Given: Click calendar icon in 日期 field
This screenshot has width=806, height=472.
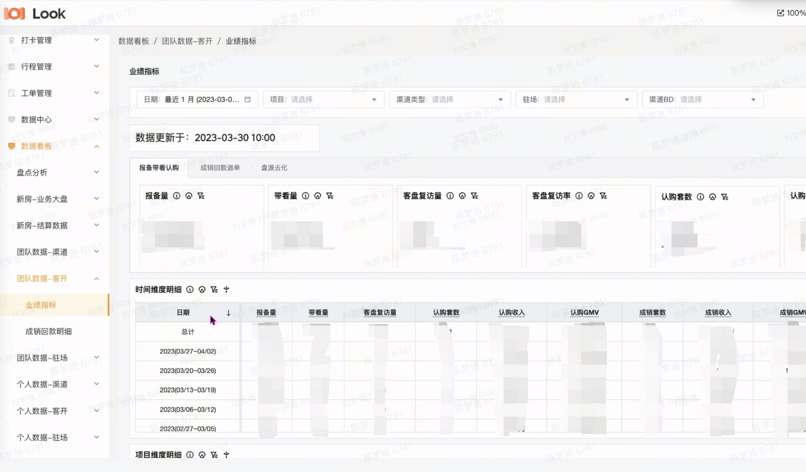Looking at the screenshot, I should pyautogui.click(x=247, y=99).
